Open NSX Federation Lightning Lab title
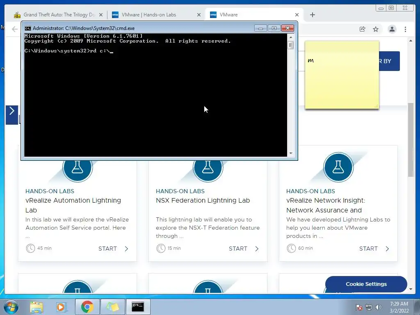This screenshot has height=315, width=420. point(203,200)
